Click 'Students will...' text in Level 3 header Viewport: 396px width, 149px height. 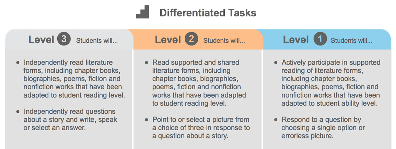(97, 41)
